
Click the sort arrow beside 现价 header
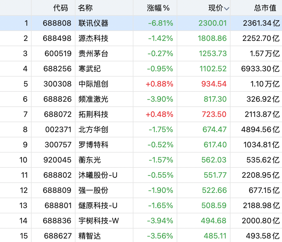[226, 9]
